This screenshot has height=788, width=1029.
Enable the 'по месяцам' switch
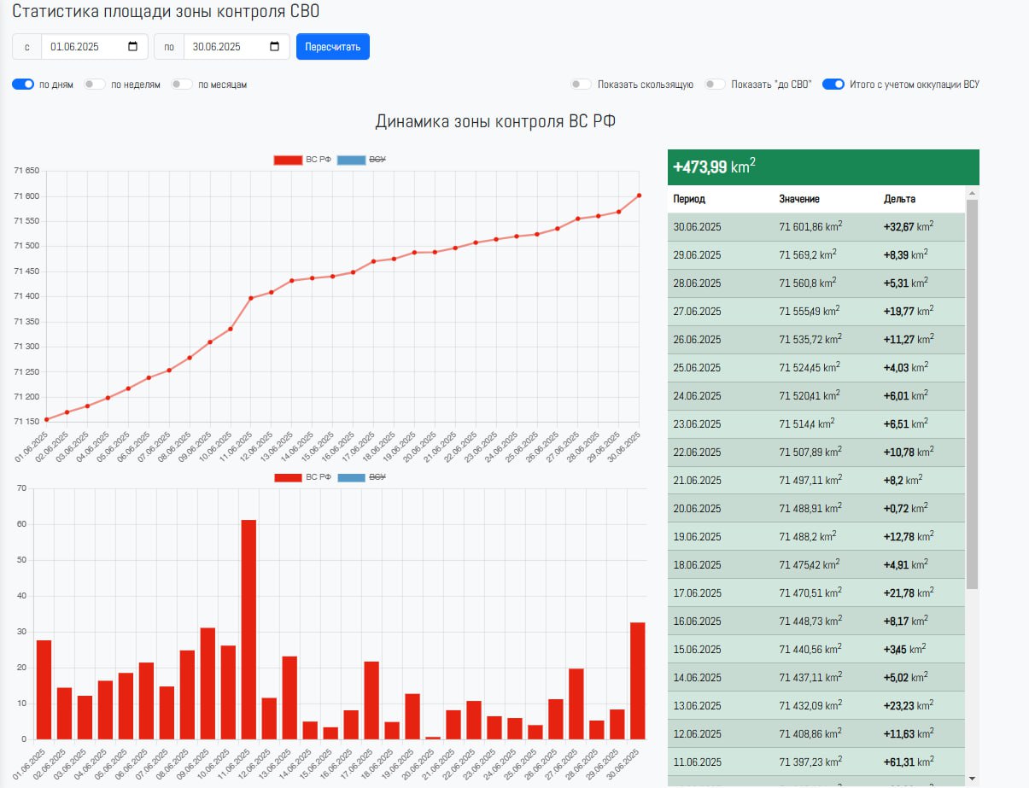(x=182, y=85)
